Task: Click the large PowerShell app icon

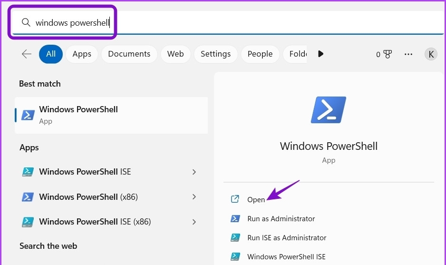Action: coord(329,110)
